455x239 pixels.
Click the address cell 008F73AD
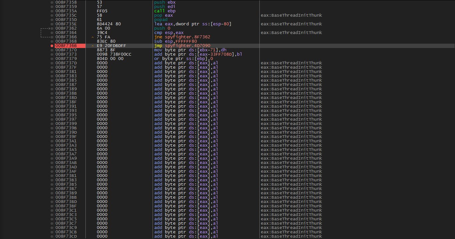66,167
